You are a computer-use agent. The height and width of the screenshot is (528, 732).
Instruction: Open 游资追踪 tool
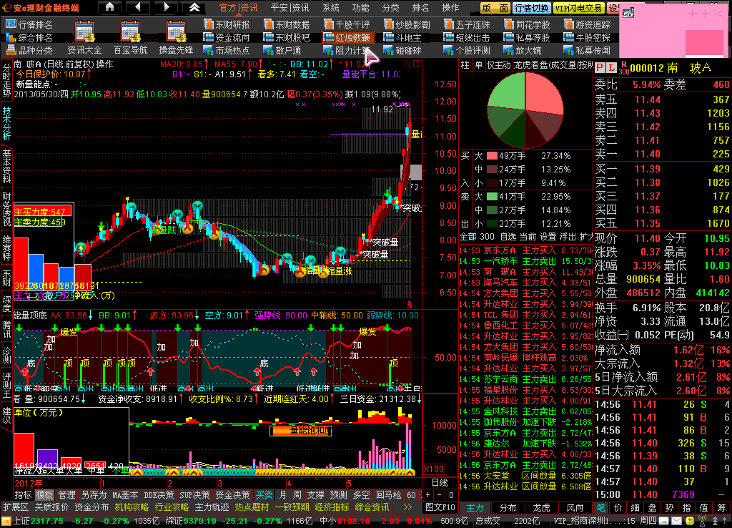tap(587, 25)
